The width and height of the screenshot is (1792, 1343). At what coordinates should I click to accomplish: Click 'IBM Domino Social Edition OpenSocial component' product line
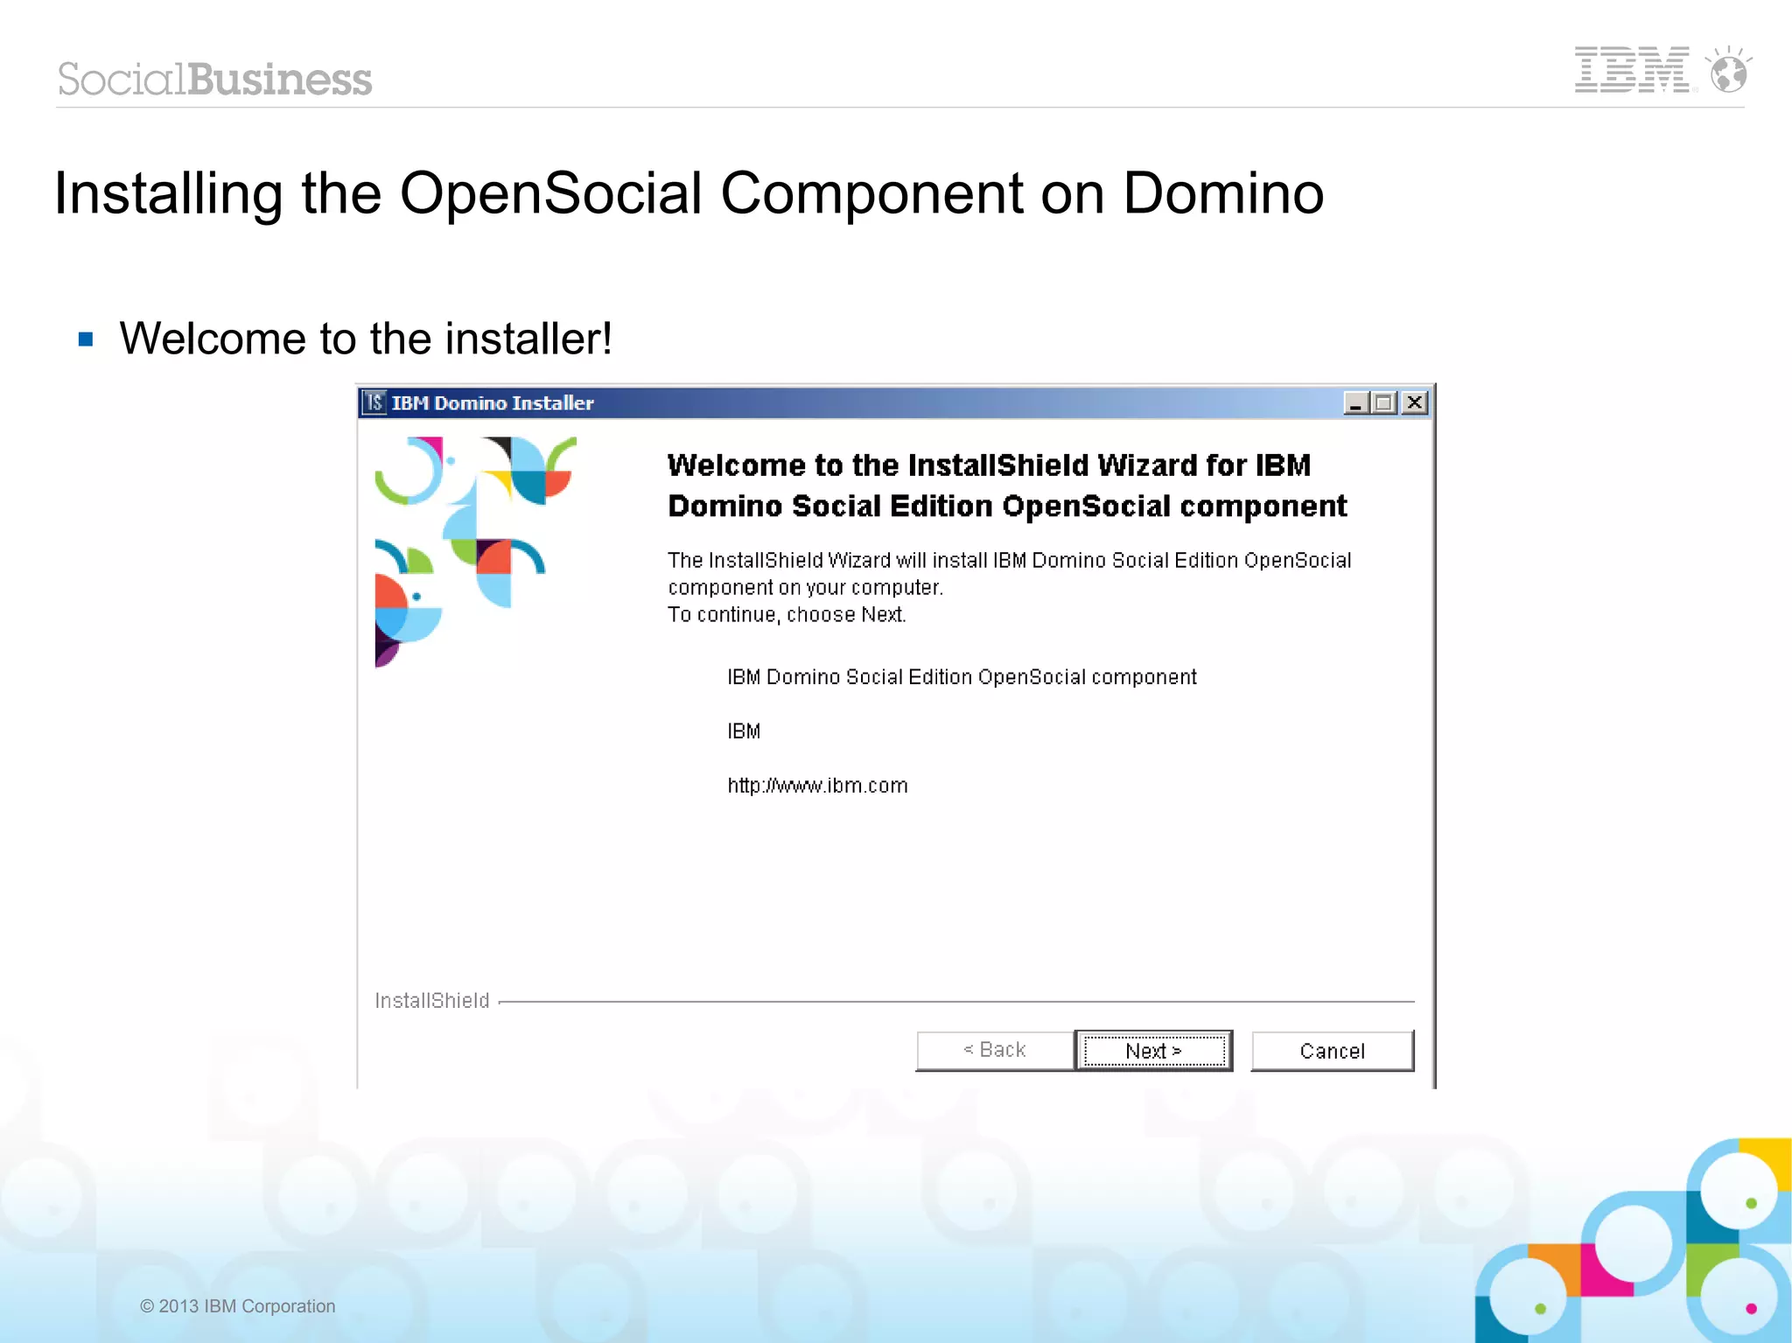pyautogui.click(x=962, y=677)
